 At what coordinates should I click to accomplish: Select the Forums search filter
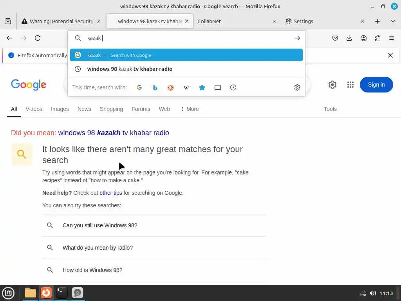tap(141, 109)
